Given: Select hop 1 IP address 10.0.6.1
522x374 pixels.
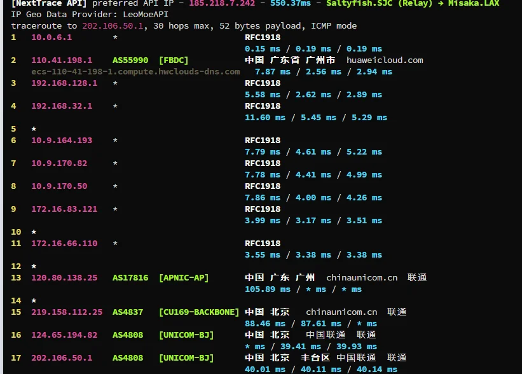Looking at the screenshot, I should (52, 38).
